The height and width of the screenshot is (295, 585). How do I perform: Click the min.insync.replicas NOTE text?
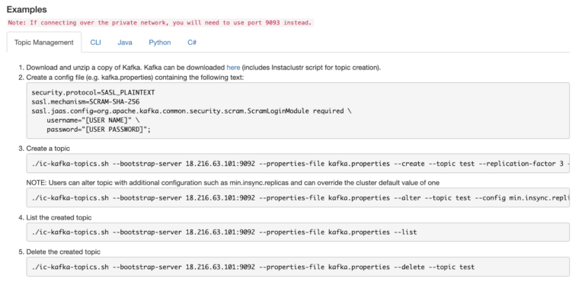point(233,183)
